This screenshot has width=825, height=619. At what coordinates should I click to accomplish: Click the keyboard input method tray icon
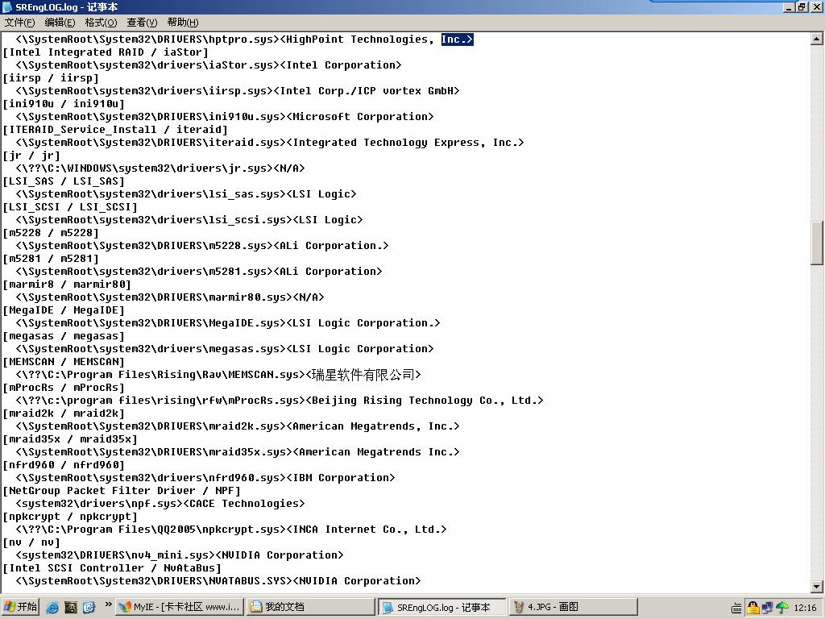click(x=736, y=608)
